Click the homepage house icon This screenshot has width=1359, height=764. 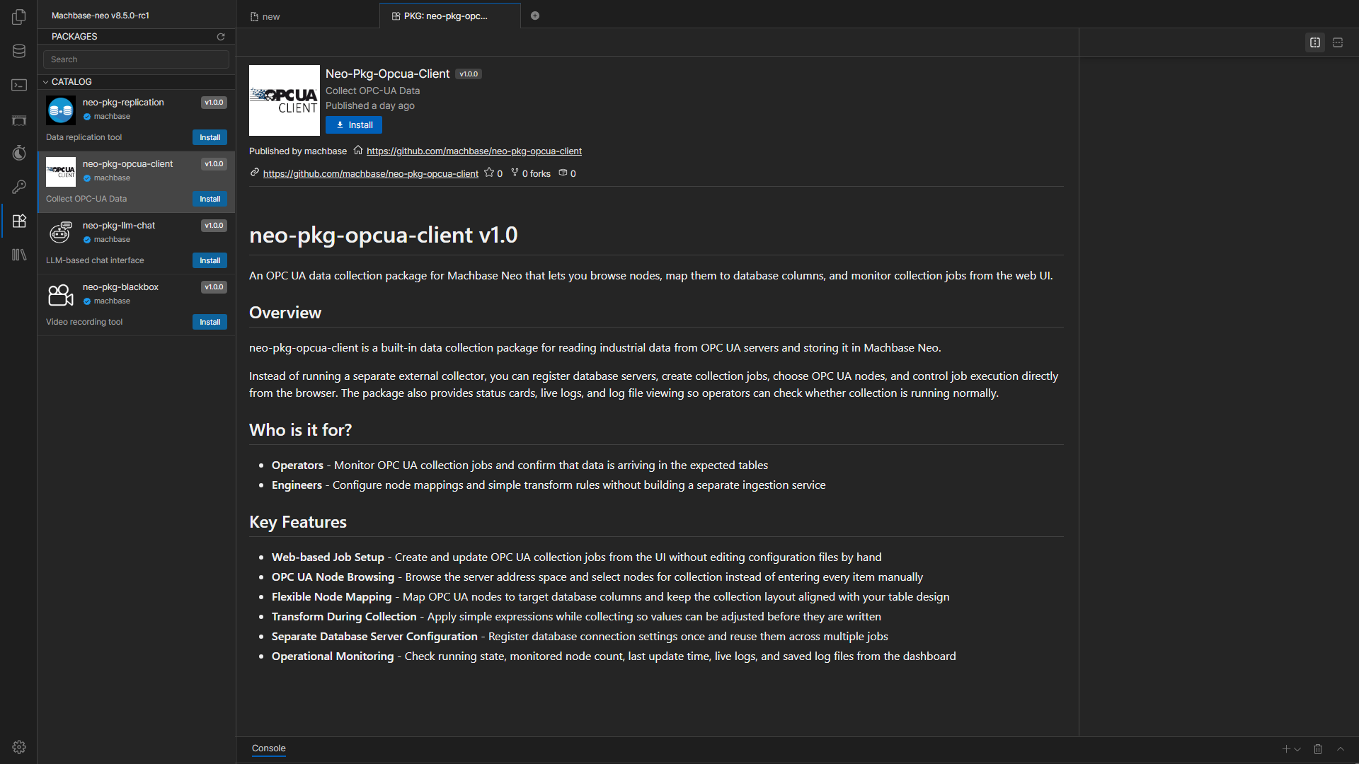(358, 150)
